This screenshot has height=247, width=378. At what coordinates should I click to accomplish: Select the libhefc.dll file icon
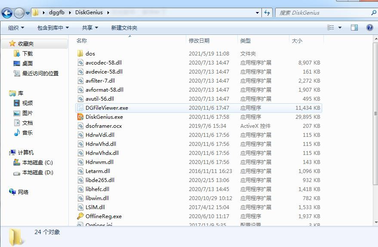point(80,189)
